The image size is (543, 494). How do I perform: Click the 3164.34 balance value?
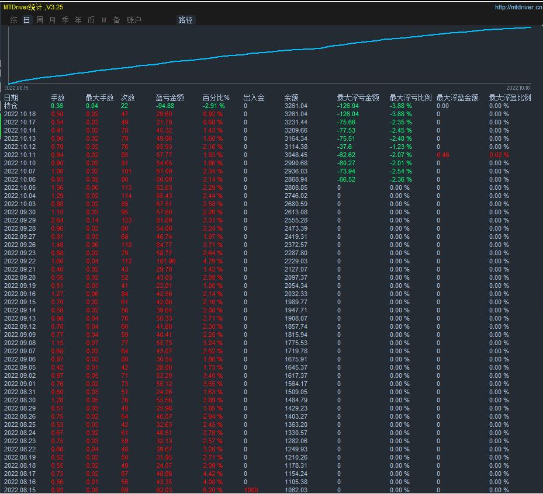click(296, 138)
